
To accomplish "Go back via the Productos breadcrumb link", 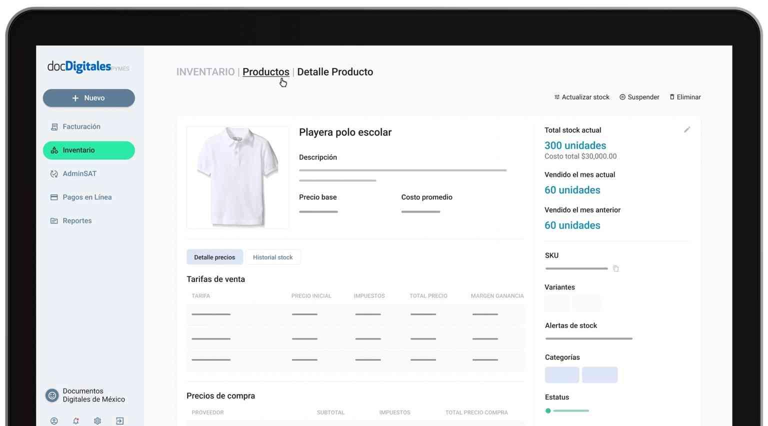I will [265, 72].
